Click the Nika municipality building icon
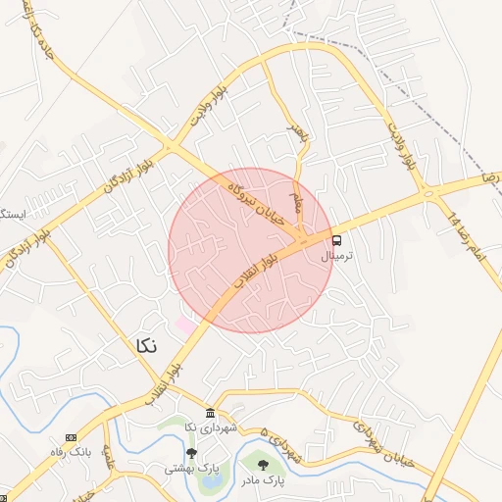The image size is (502, 502). [210, 413]
